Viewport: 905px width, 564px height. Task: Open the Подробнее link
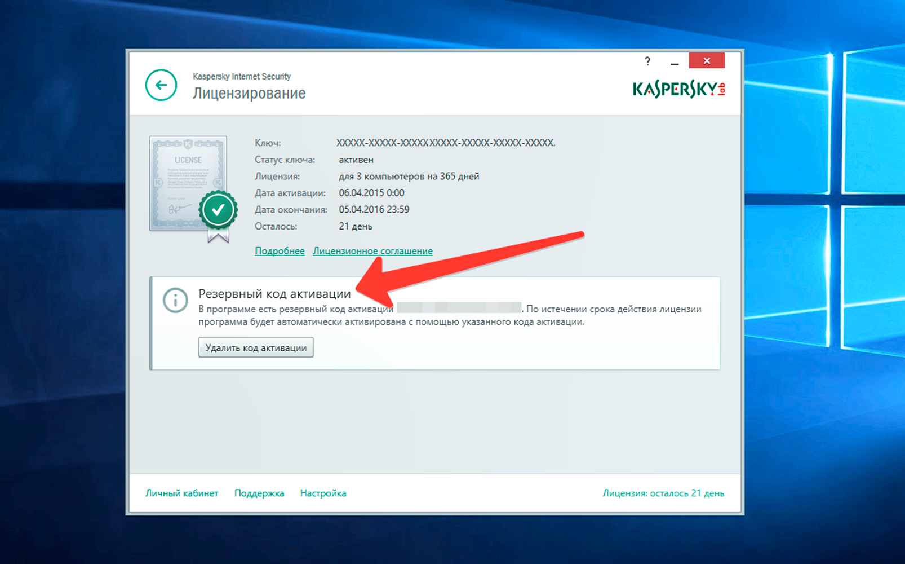click(280, 251)
